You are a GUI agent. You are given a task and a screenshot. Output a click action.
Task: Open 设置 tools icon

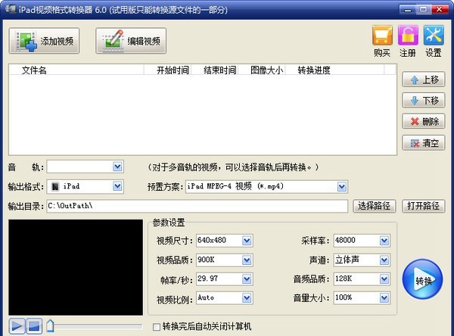(434, 36)
